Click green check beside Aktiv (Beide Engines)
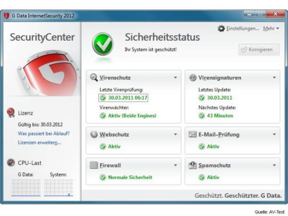The width and height of the screenshot is (288, 216). (x=103, y=115)
